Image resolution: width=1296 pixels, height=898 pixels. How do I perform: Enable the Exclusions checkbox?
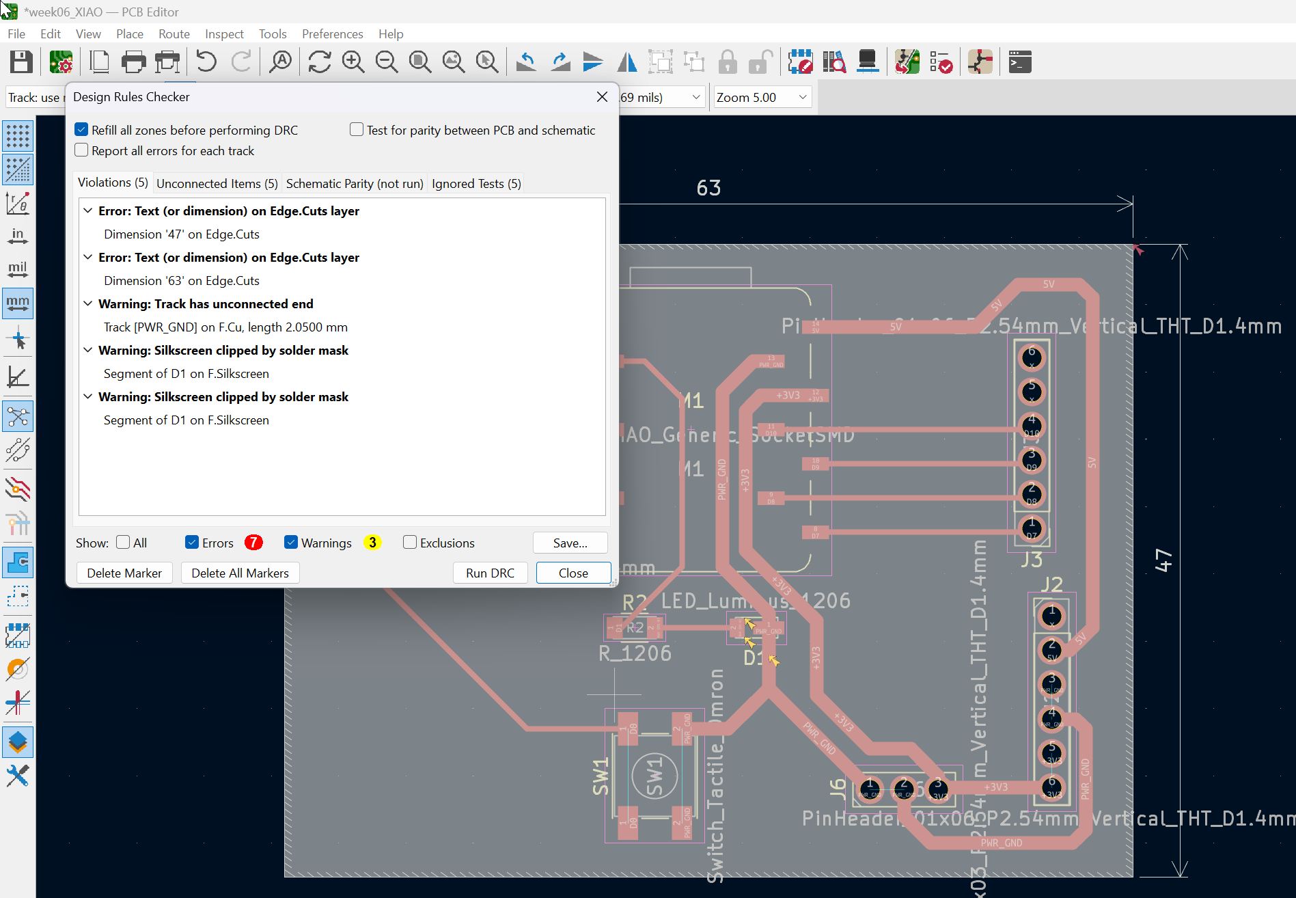(410, 543)
